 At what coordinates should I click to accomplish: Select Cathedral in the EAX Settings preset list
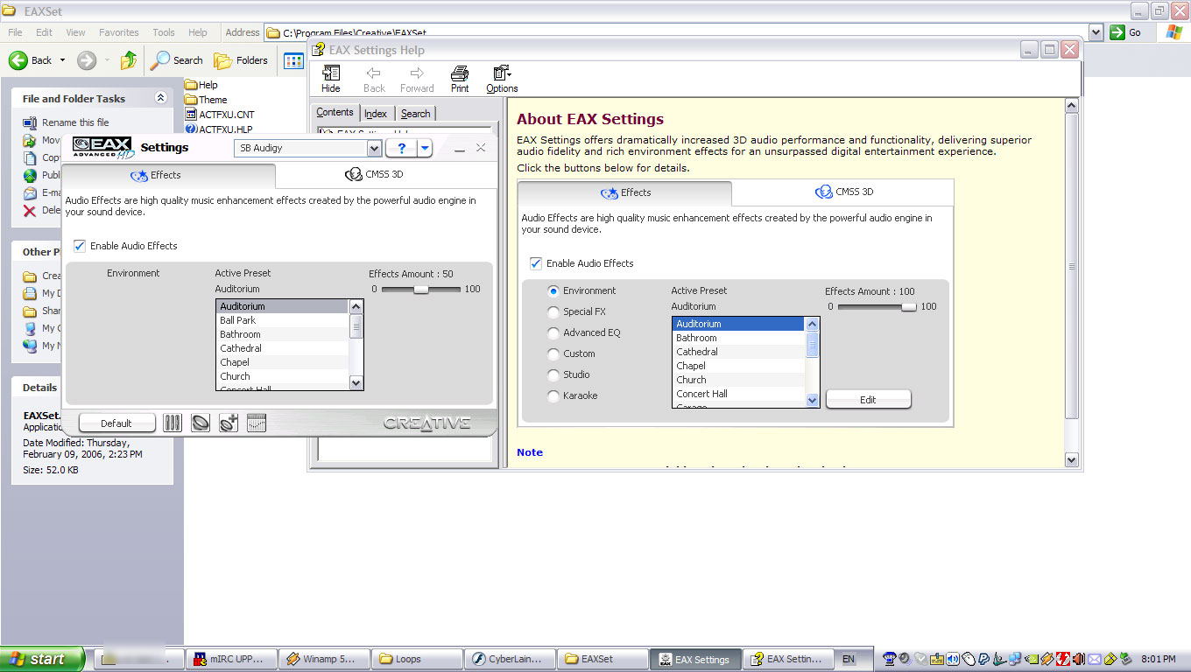(x=241, y=348)
